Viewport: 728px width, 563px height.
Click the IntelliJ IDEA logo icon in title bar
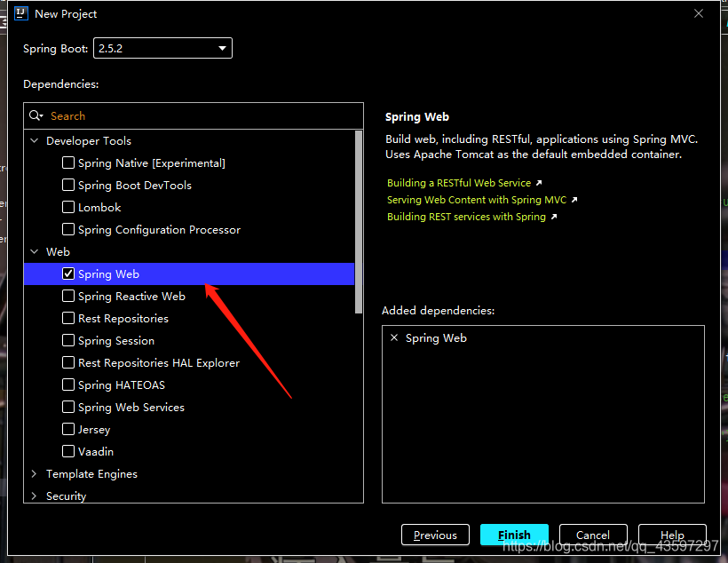(21, 13)
